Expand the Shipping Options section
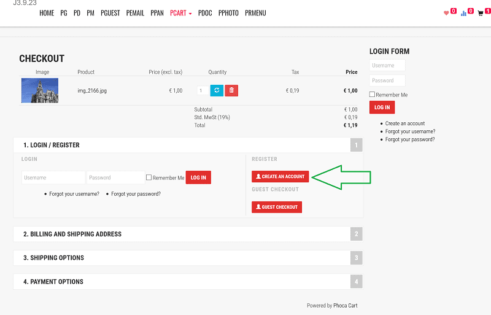 [x=53, y=258]
